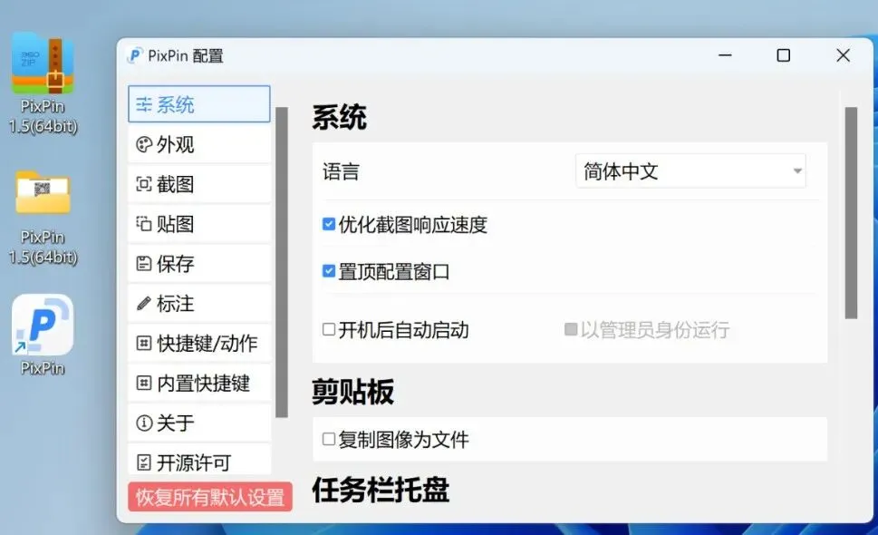Uncheck 置顶配置窗口 option
The width and height of the screenshot is (878, 535).
[329, 272]
